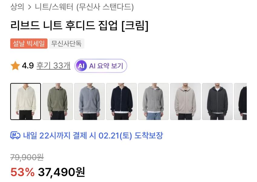The image size is (257, 182).
Task: Open the 후기 33개 reviews link
Action: coord(54,66)
